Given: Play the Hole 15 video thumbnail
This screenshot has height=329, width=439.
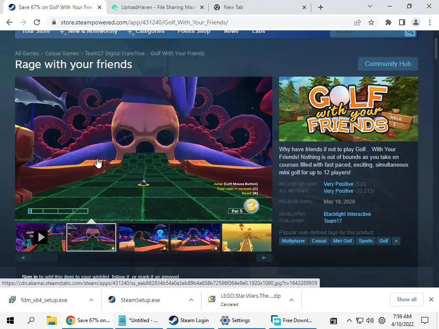Looking at the screenshot, I should [41, 237].
